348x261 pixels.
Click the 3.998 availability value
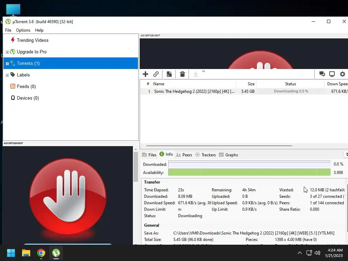[338, 172]
